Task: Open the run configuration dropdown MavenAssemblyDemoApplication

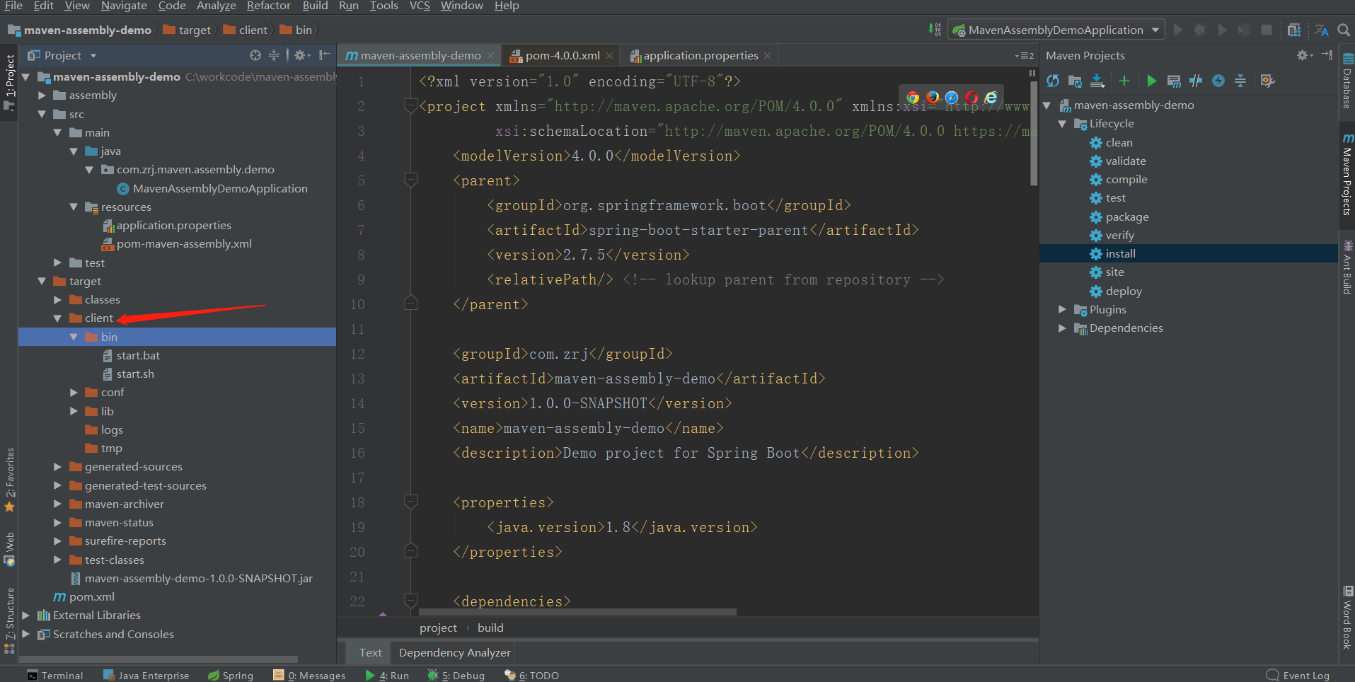Action: [x=1056, y=30]
